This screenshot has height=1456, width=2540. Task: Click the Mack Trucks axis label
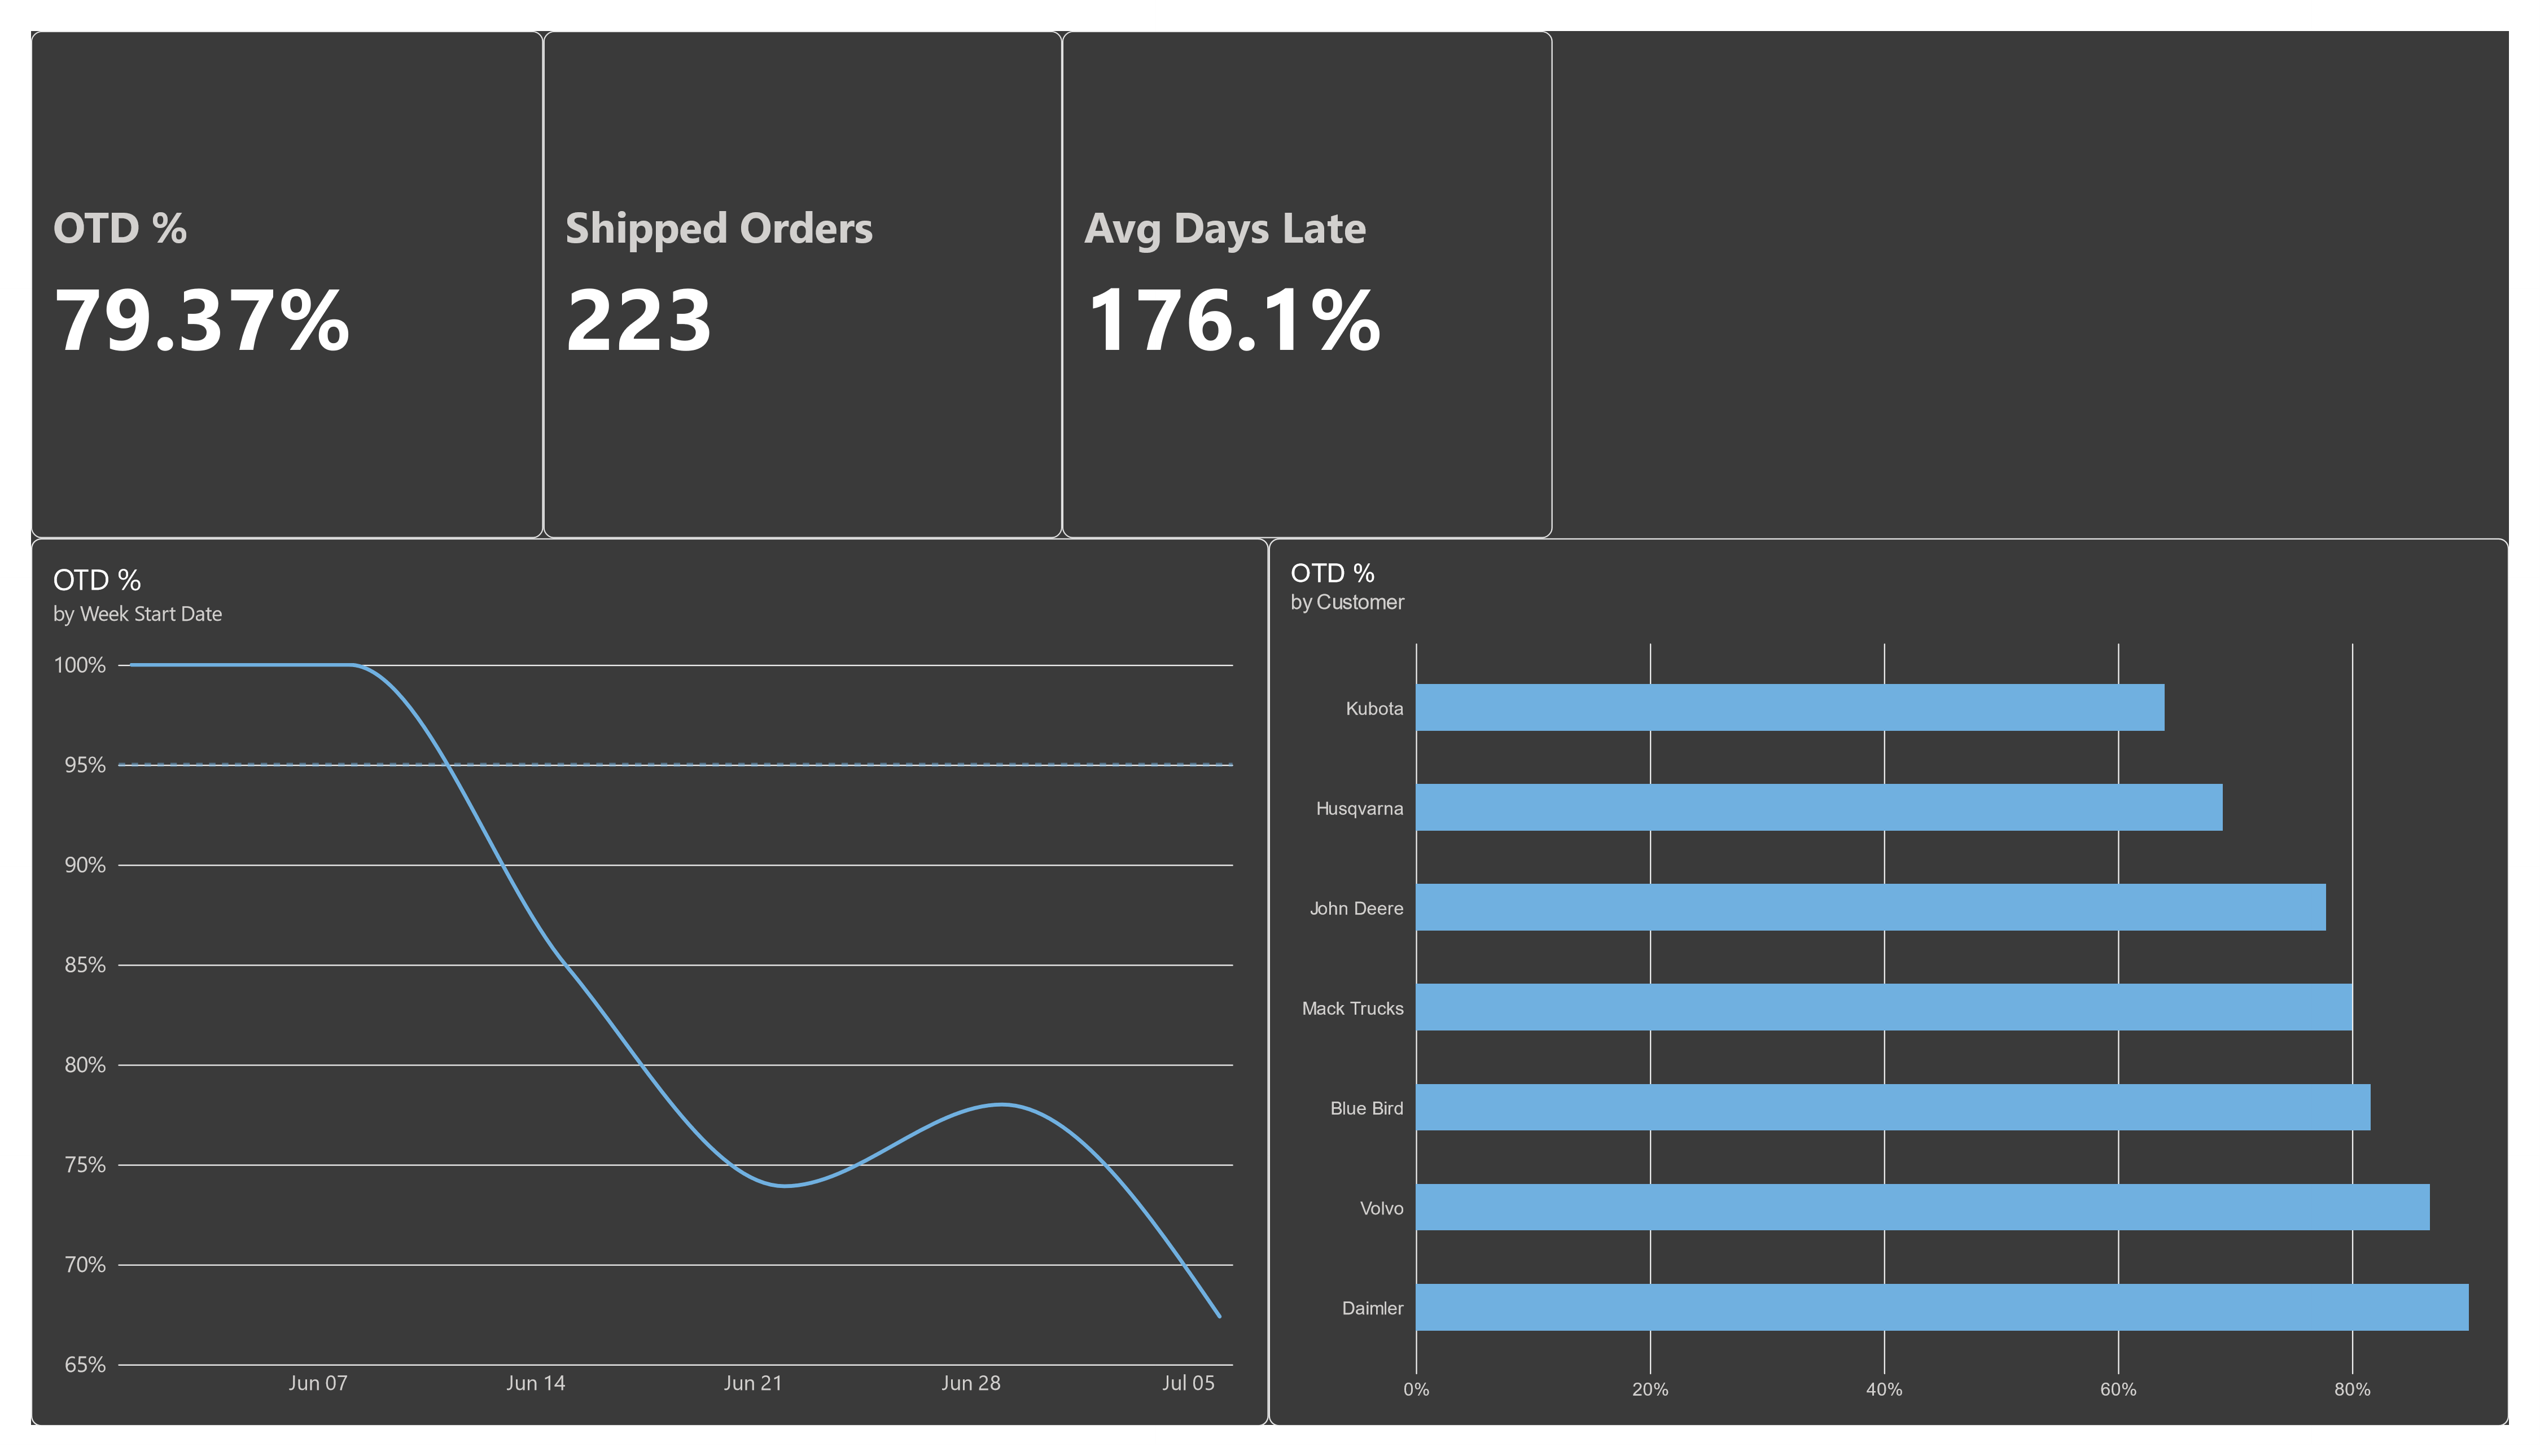[1352, 1009]
